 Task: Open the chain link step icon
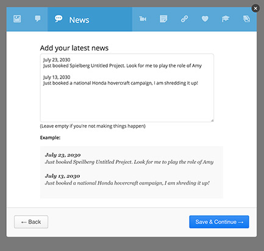(184, 19)
